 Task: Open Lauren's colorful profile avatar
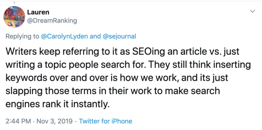pyautogui.click(x=14, y=17)
